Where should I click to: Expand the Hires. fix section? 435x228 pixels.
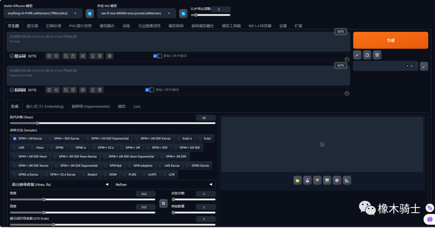click(x=60, y=184)
